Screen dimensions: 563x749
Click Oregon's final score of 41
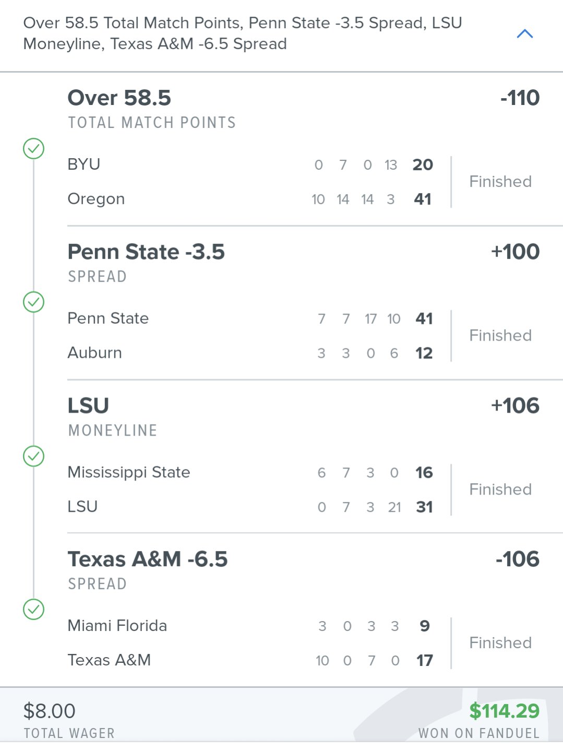point(423,199)
